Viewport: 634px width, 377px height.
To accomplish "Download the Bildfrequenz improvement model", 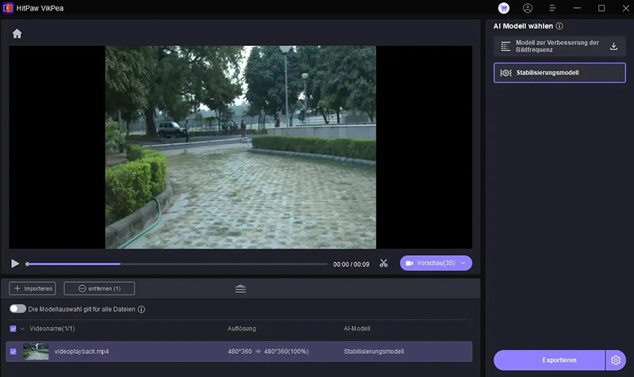I will 613,46.
